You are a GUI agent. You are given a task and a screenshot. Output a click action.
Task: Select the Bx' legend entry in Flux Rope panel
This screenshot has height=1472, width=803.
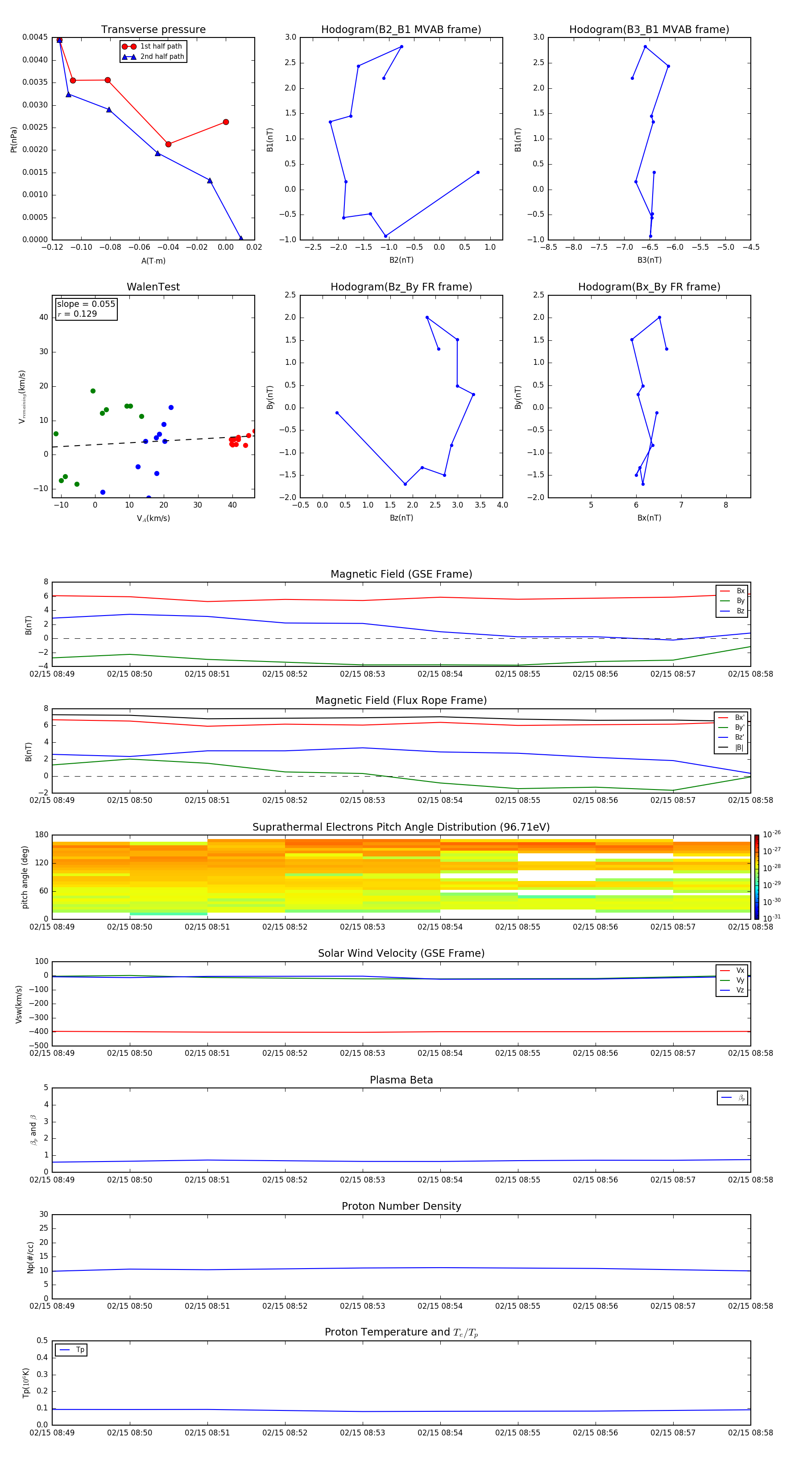click(x=732, y=717)
